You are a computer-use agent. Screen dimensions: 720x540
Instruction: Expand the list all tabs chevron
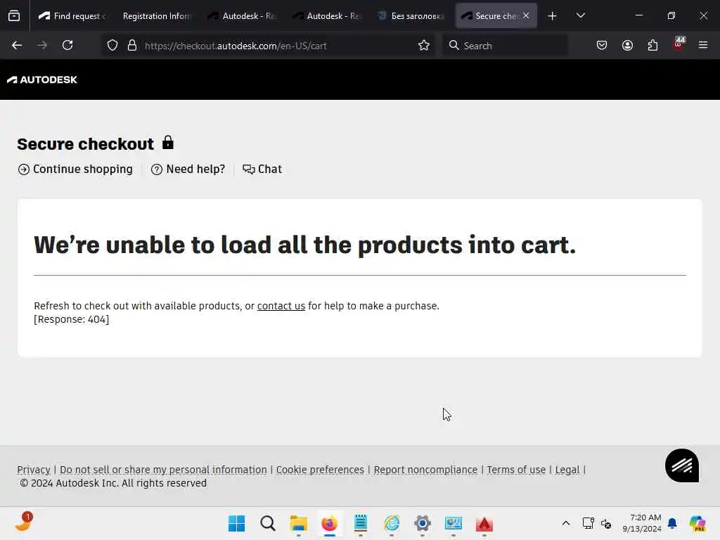tap(580, 15)
